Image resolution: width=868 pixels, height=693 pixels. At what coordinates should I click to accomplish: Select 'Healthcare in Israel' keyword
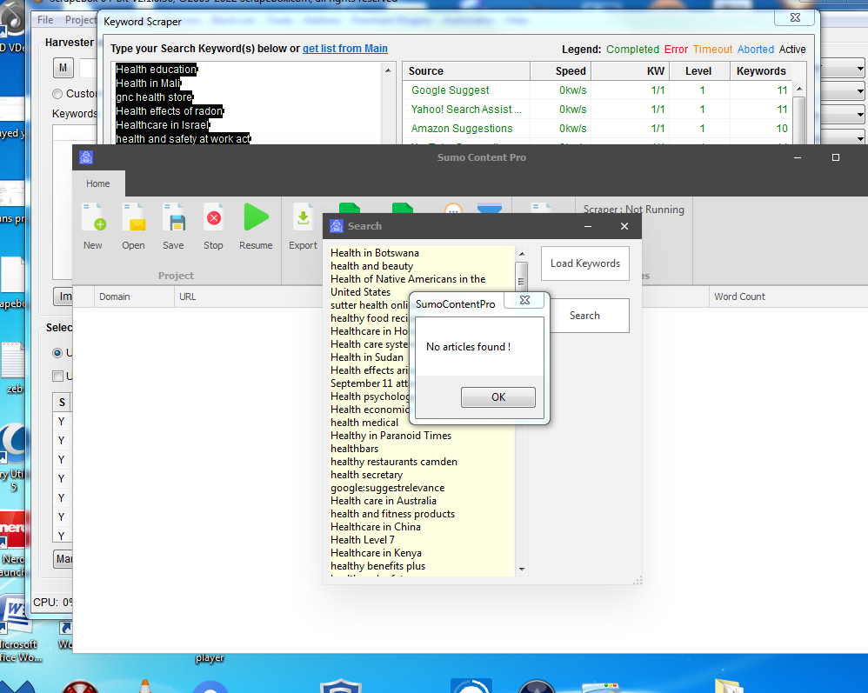tap(162, 125)
